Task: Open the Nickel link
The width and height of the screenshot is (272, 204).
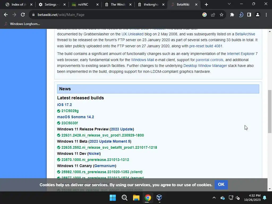Action: point(94,154)
